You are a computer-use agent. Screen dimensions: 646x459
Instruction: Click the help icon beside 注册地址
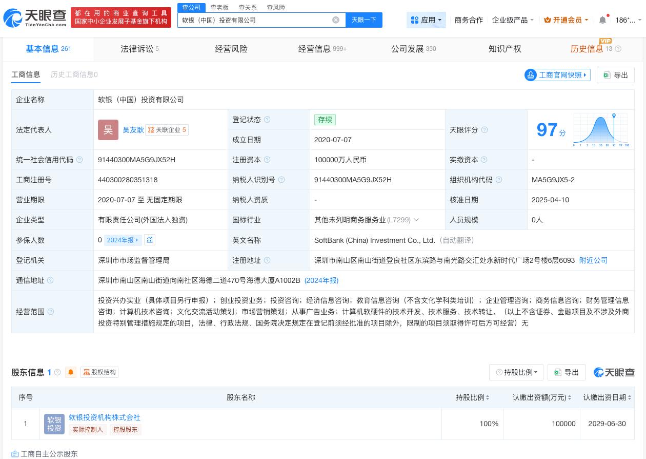pos(267,260)
